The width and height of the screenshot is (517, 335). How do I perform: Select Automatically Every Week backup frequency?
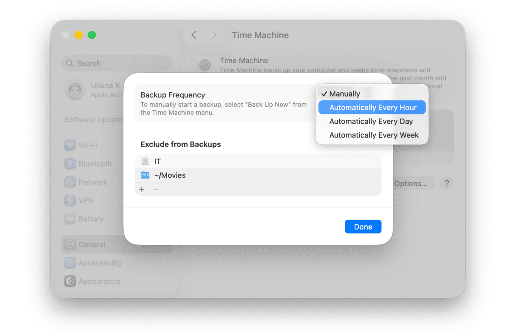click(374, 135)
